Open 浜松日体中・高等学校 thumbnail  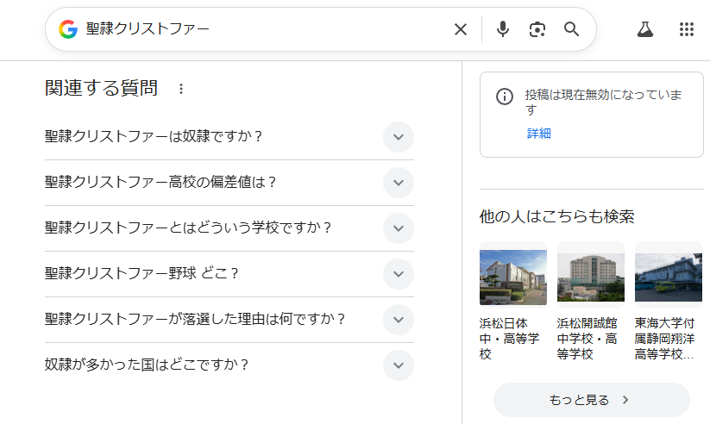(513, 277)
